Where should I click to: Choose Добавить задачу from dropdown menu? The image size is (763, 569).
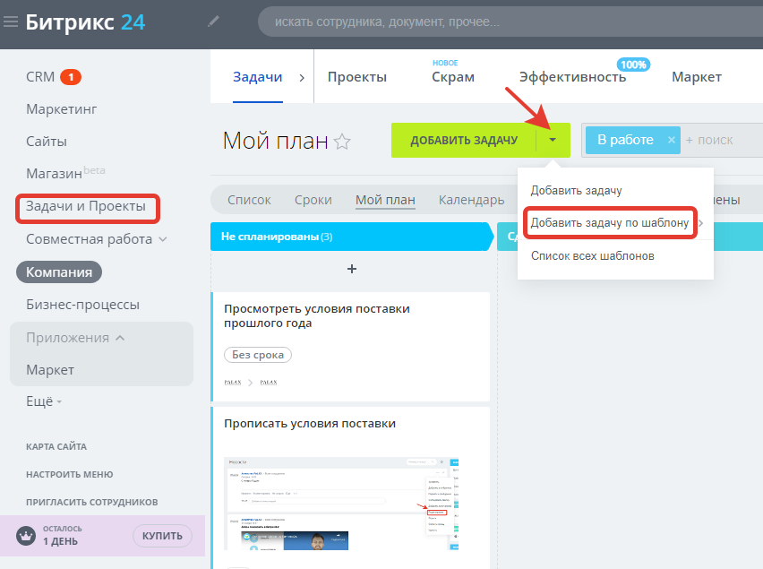576,190
